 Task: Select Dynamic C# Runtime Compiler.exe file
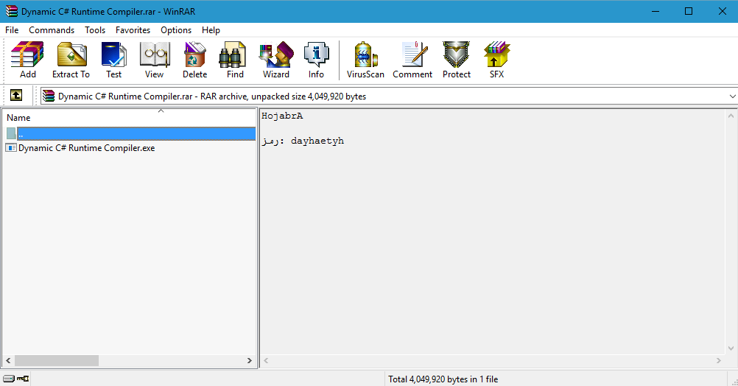coord(86,148)
